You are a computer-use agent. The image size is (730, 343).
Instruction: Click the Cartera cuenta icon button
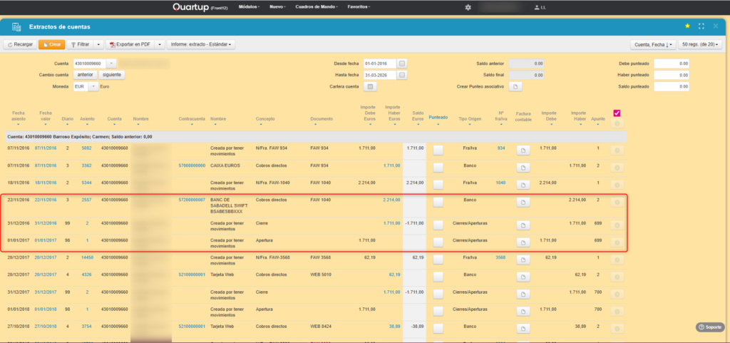point(370,86)
